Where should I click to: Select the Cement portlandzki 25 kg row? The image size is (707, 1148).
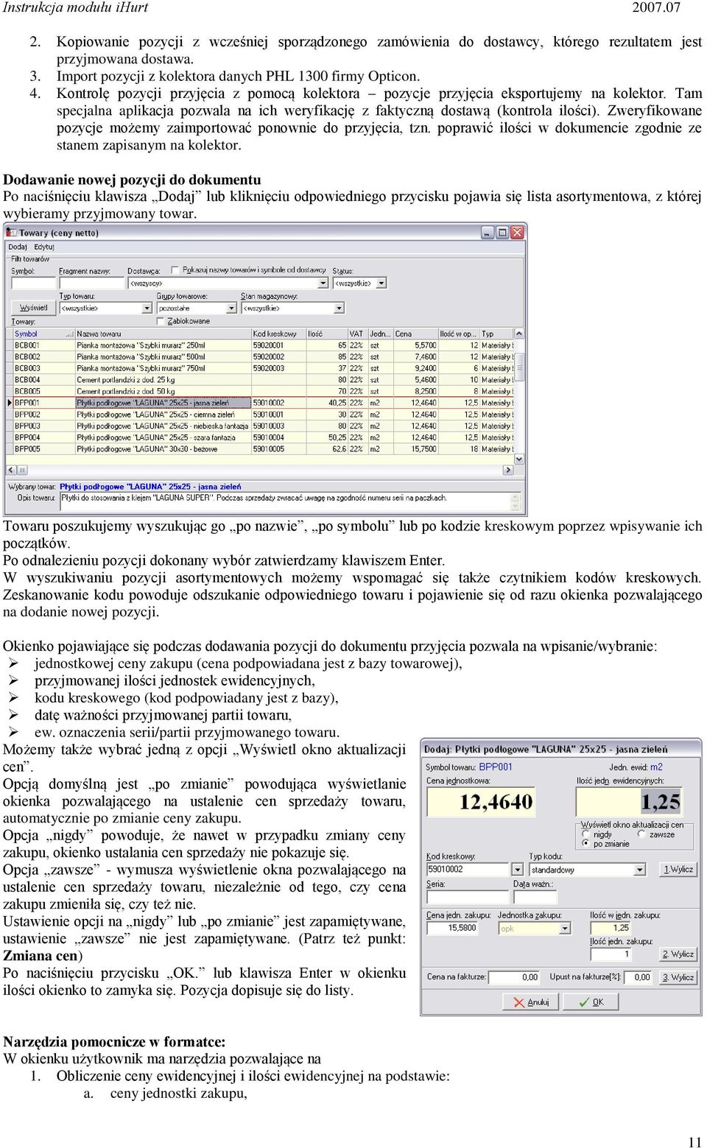click(x=261, y=380)
